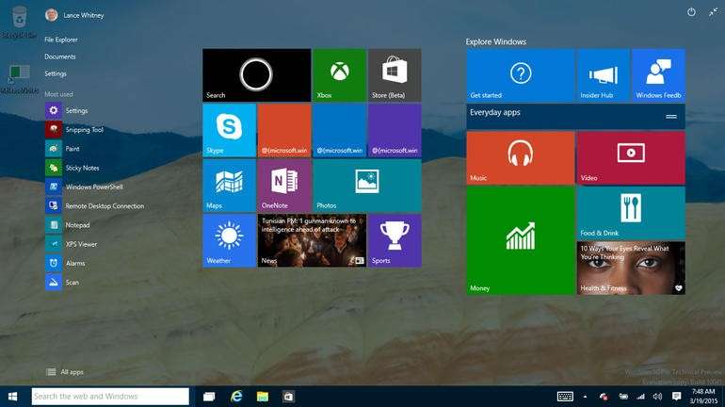Open the Video tile
Image resolution: width=725 pixels, height=407 pixels.
click(x=631, y=157)
